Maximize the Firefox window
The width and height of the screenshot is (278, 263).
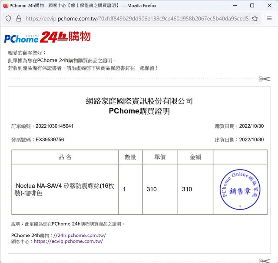point(252,6)
